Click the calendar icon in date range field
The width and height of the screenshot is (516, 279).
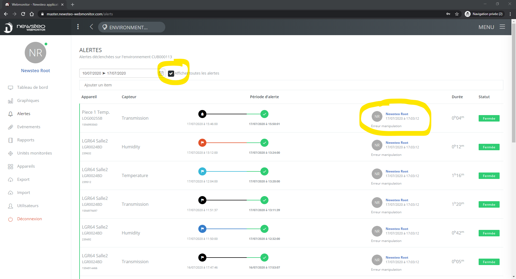pyautogui.click(x=161, y=73)
